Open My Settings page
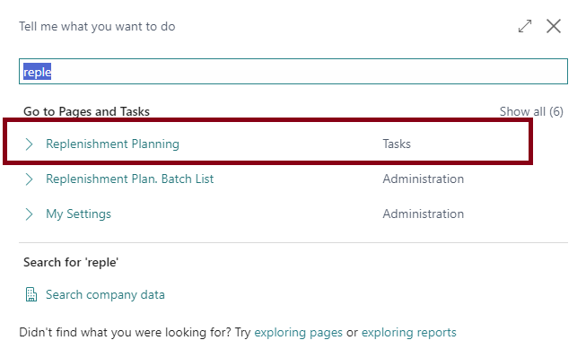 click(78, 214)
